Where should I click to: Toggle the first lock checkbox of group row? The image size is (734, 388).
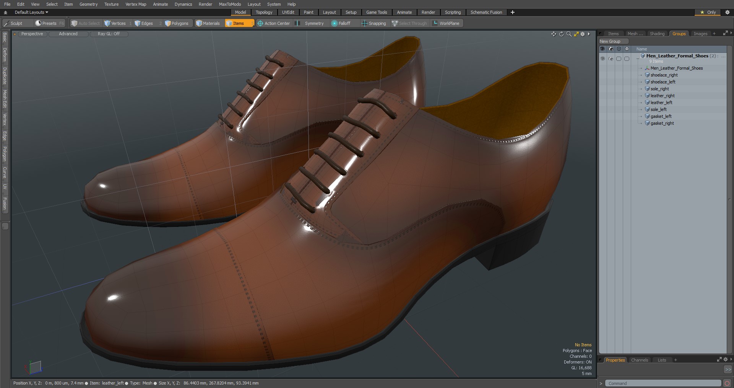click(x=619, y=59)
